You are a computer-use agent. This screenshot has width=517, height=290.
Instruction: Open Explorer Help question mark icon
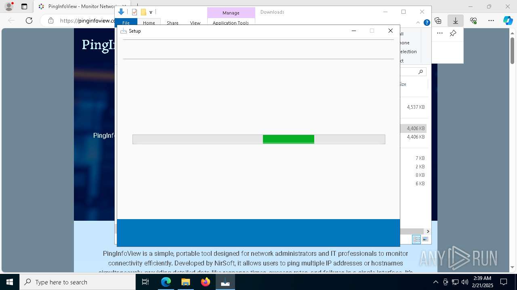(427, 23)
